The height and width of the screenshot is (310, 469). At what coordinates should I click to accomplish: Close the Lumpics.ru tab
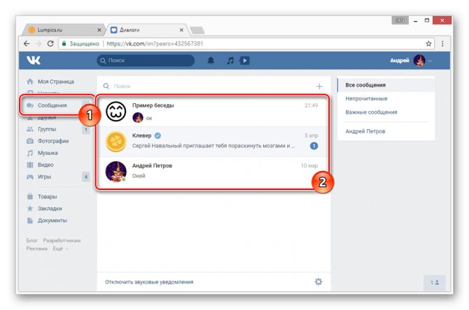click(99, 30)
